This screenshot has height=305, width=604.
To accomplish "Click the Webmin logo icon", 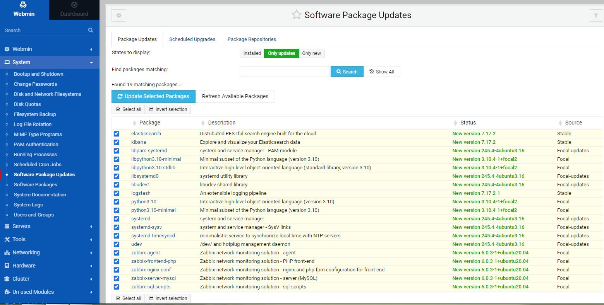I will [x=23, y=5].
